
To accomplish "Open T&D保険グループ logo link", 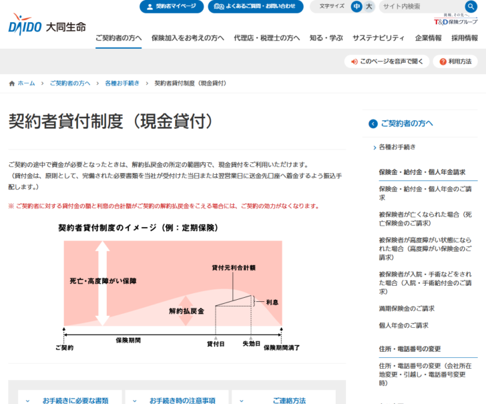I will pos(455,20).
